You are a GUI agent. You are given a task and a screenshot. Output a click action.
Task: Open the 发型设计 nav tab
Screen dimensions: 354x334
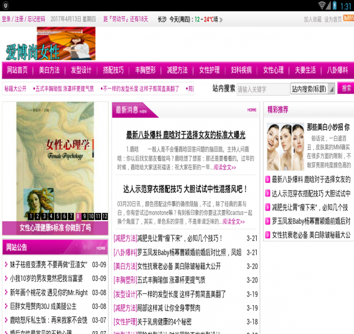(81, 70)
